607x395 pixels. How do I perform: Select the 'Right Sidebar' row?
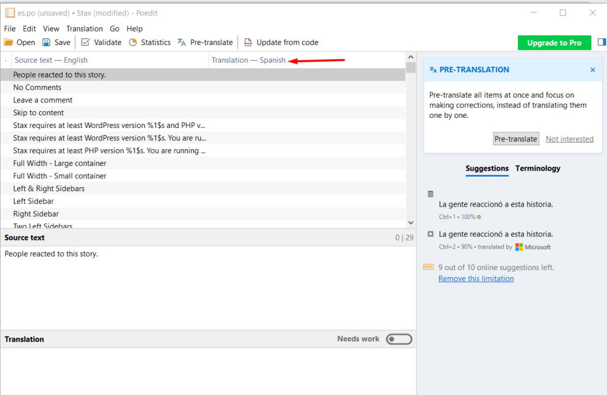(203, 214)
